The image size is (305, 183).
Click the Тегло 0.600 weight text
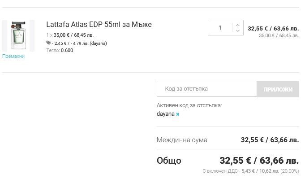click(60, 50)
